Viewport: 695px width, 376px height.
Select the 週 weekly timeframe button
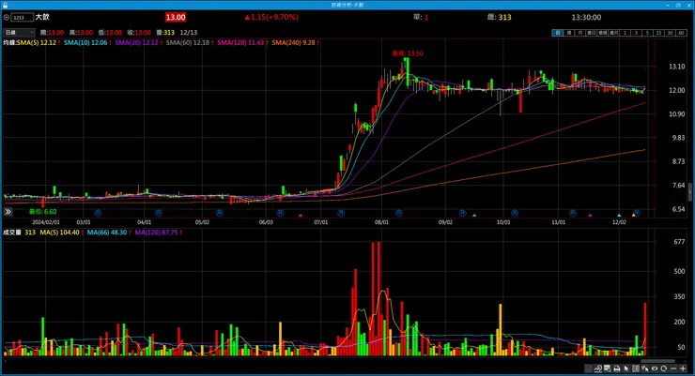point(569,33)
